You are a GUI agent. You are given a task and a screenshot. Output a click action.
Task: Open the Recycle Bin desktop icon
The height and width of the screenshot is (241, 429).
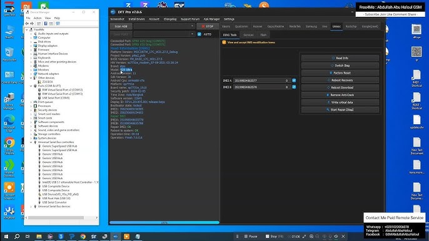click(9, 54)
